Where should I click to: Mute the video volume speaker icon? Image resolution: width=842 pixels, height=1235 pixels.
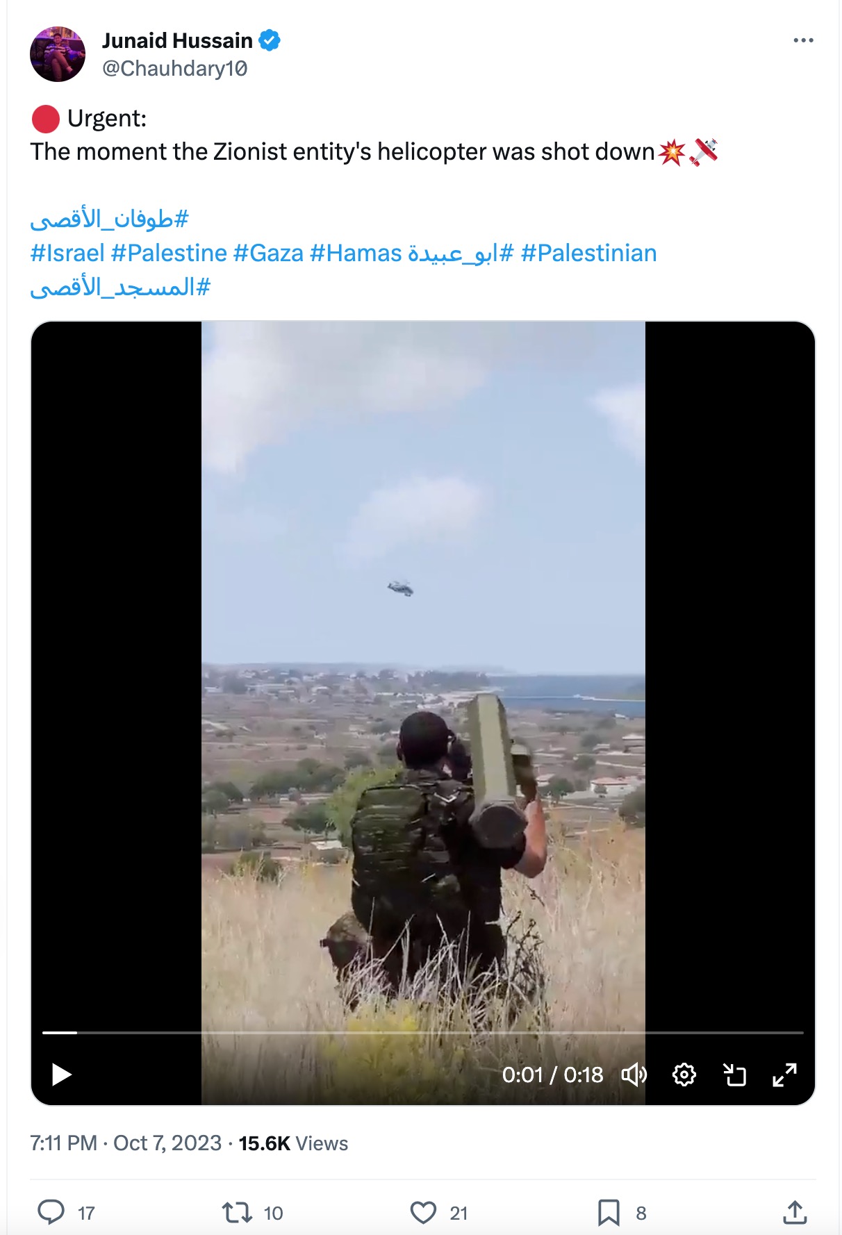(x=634, y=1075)
